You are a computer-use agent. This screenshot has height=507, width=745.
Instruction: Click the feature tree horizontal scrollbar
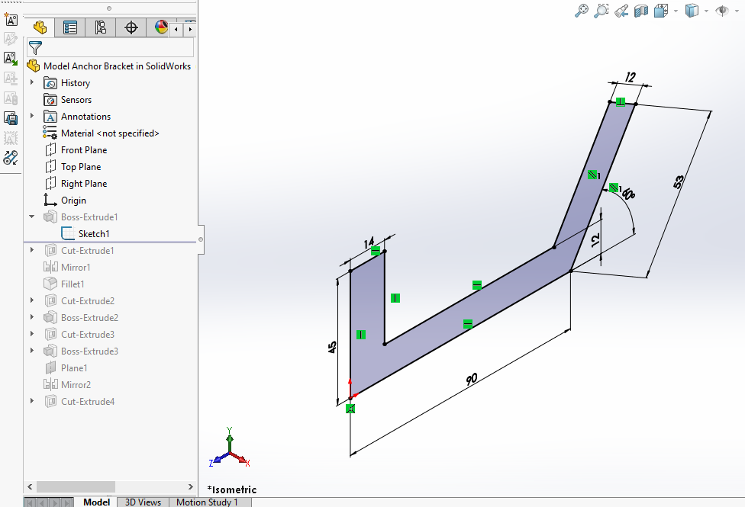[75, 486]
